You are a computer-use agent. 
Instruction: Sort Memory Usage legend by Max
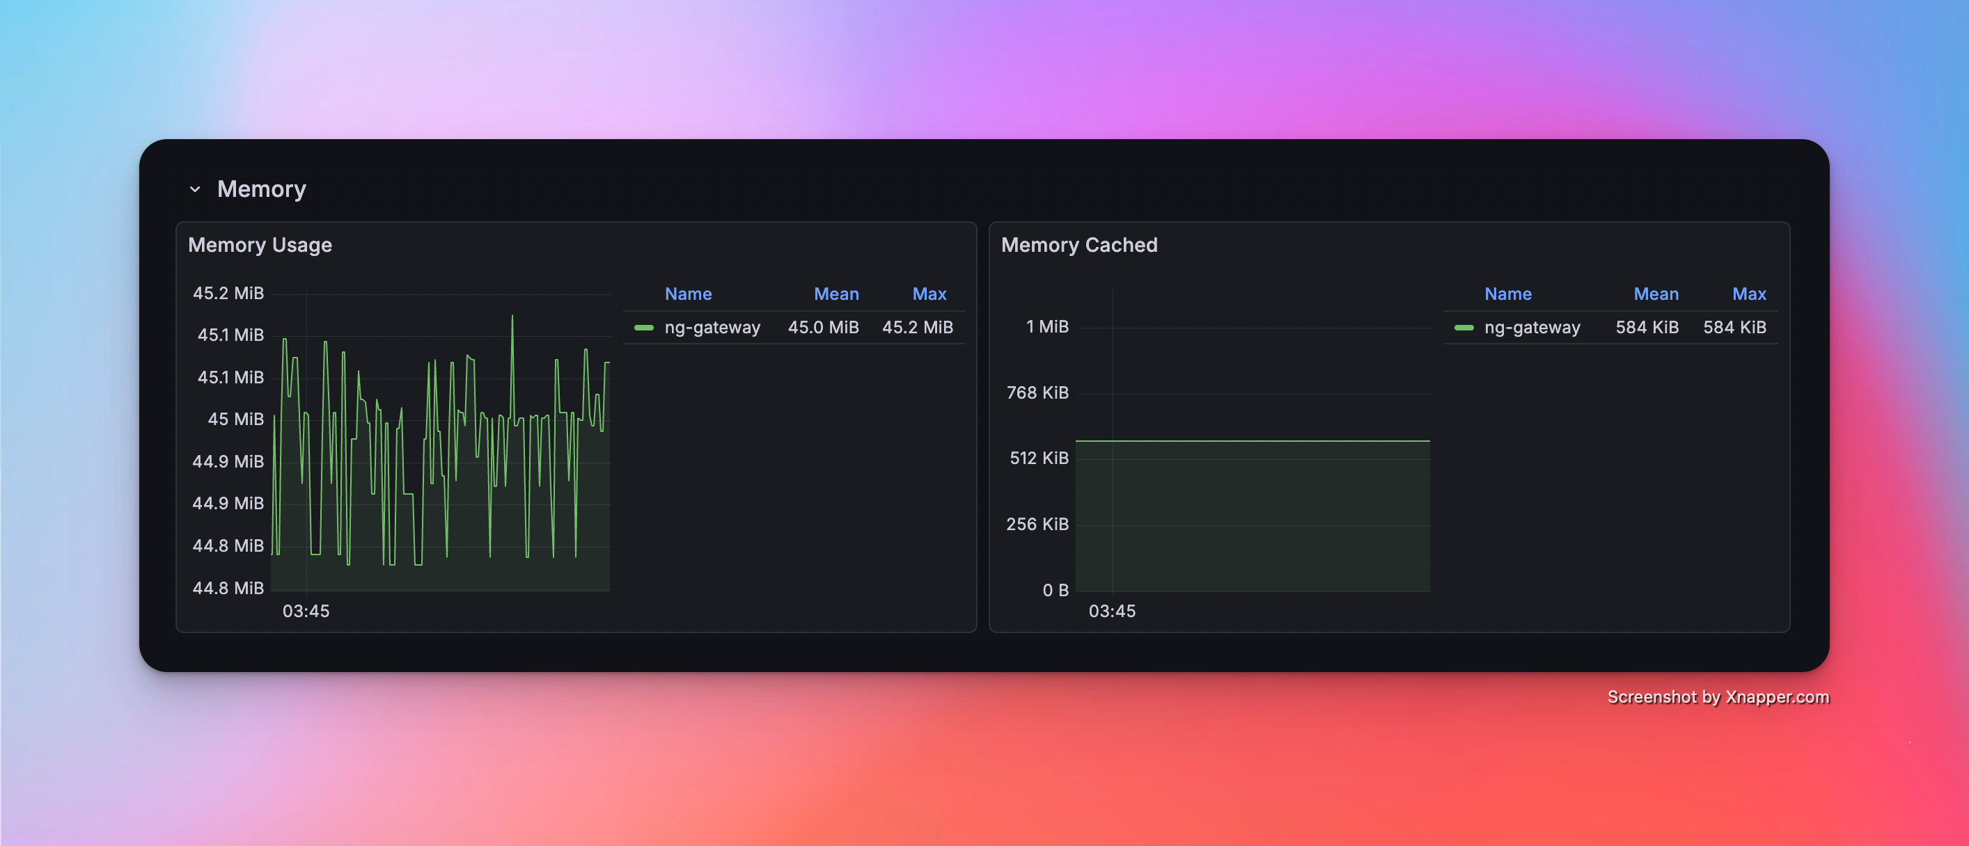929,294
